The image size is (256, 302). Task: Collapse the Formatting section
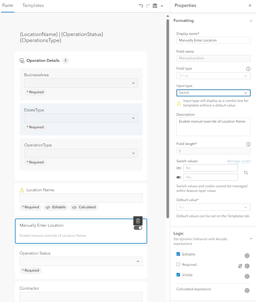coord(251,21)
